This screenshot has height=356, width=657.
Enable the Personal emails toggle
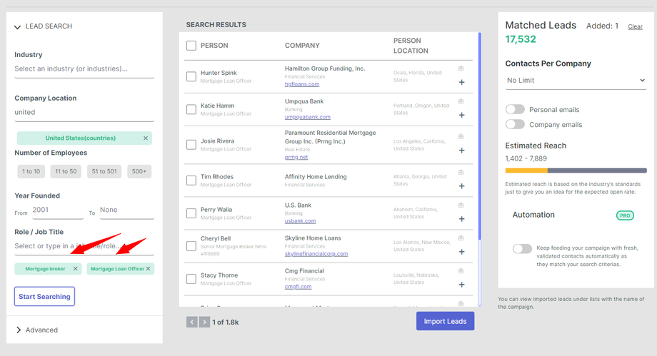tap(515, 110)
